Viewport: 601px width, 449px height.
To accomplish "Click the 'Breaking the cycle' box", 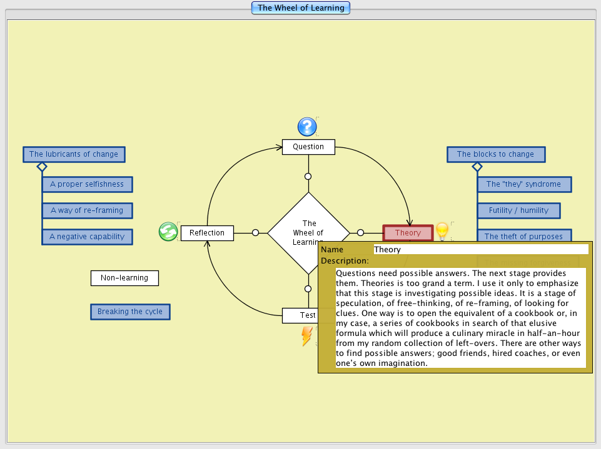I will point(130,312).
